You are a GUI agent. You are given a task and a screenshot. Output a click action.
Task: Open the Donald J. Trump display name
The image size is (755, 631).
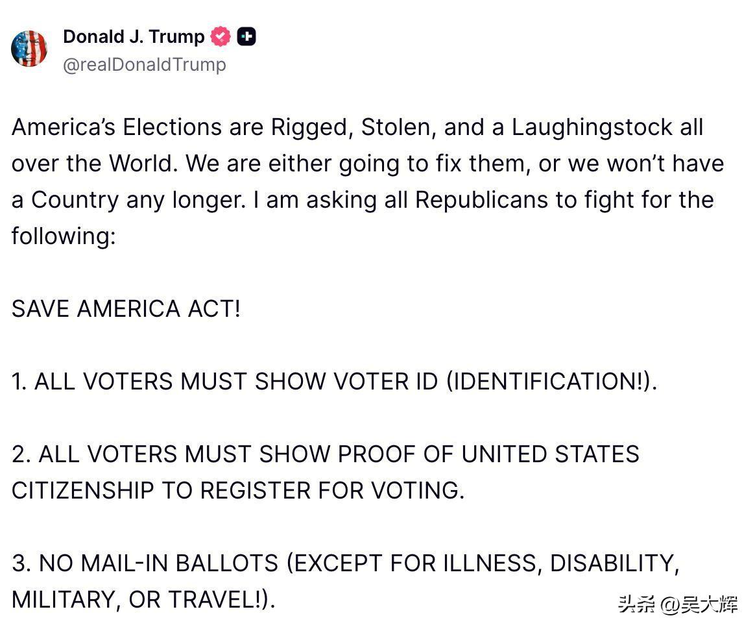point(134,37)
